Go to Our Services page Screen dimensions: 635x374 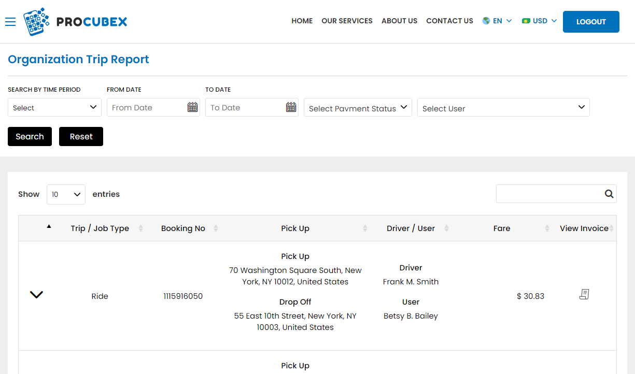click(x=347, y=21)
